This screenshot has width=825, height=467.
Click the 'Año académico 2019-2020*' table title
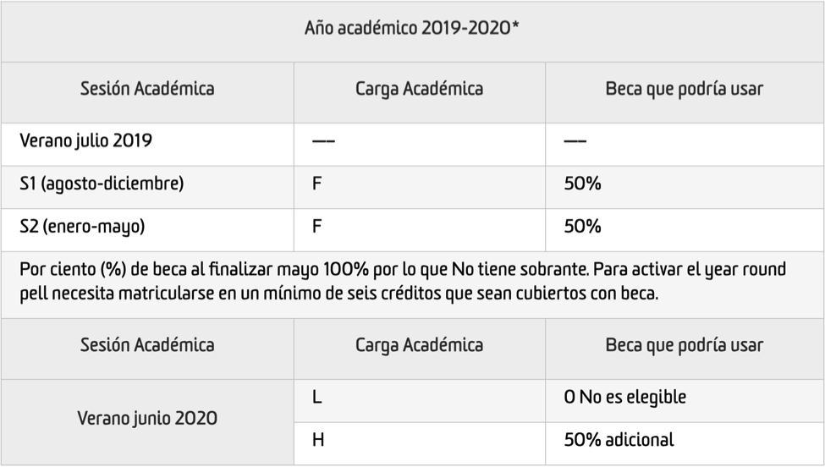pyautogui.click(x=411, y=27)
